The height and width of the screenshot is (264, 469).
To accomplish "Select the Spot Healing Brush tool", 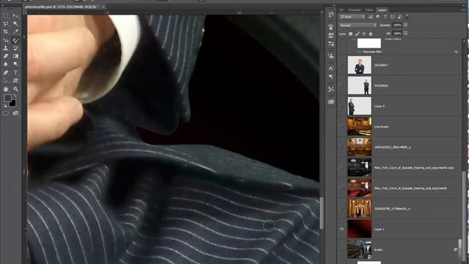I will [6, 40].
